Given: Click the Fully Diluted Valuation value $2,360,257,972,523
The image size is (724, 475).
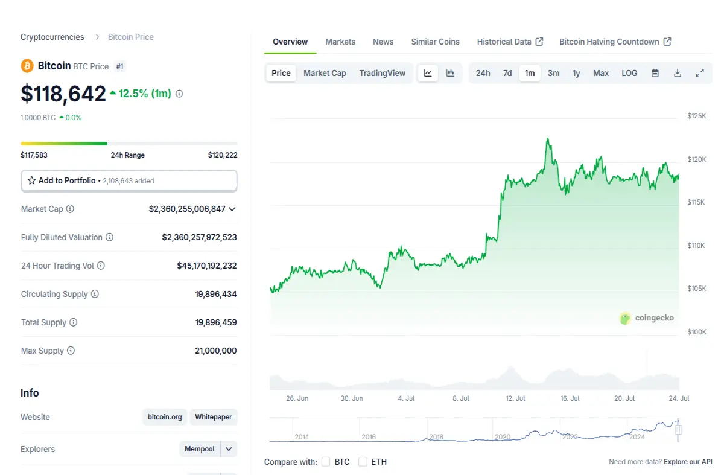Looking at the screenshot, I should [200, 237].
